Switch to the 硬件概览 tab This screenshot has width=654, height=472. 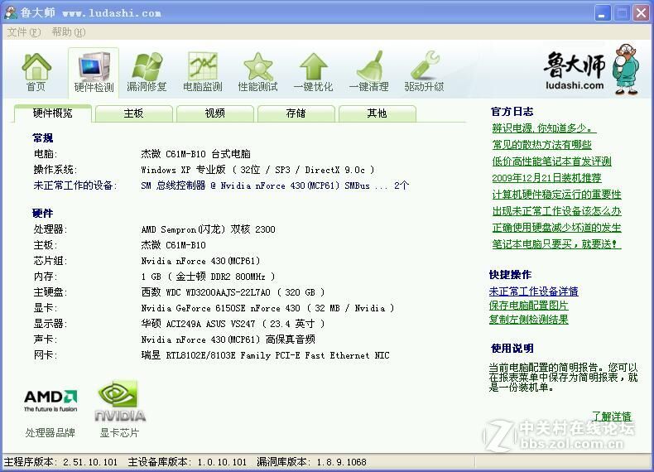[x=52, y=113]
